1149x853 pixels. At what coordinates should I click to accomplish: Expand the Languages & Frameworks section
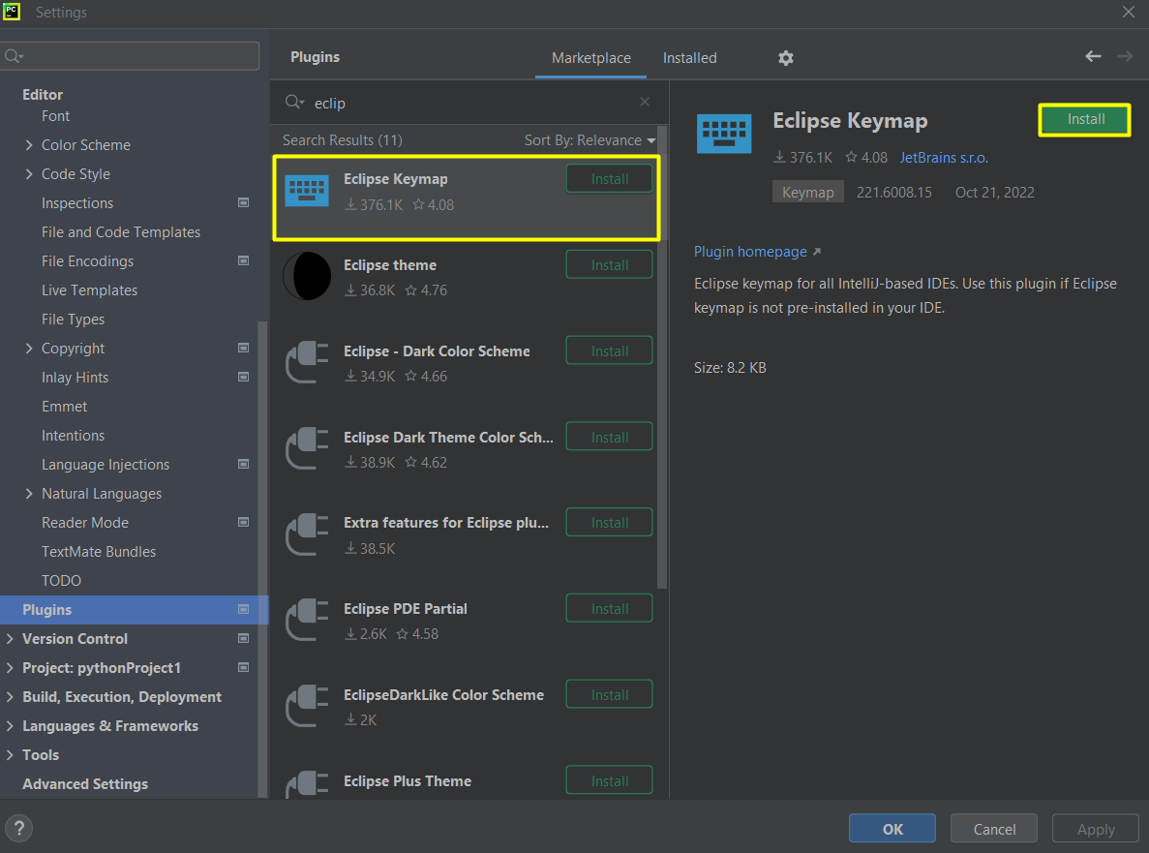(10, 725)
